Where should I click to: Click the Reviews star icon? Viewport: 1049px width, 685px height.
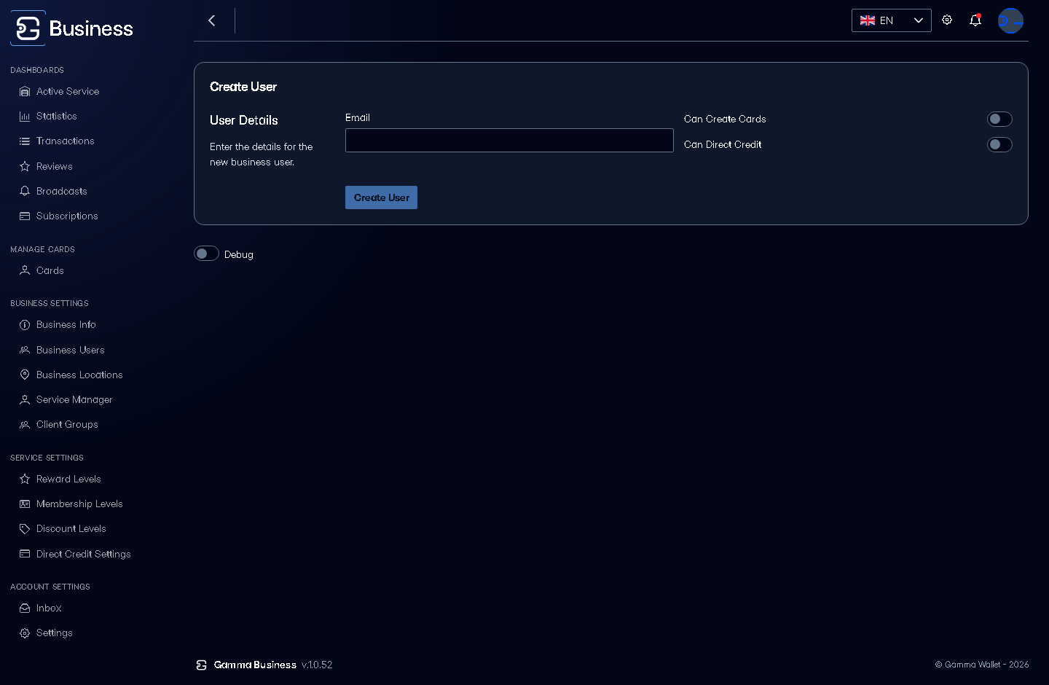25,166
